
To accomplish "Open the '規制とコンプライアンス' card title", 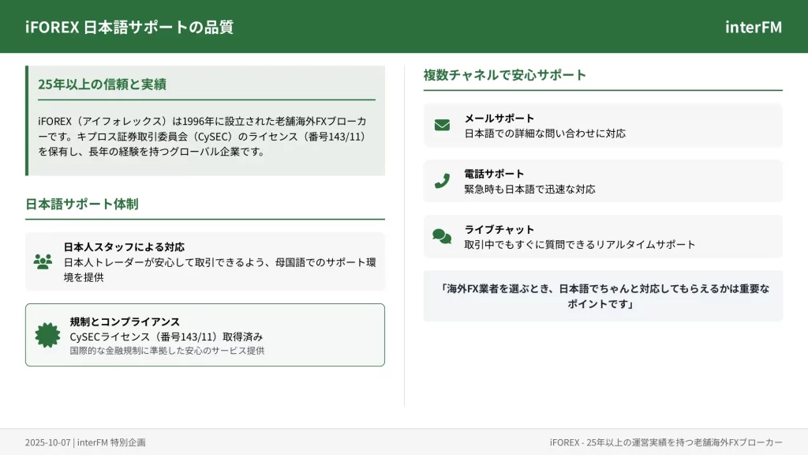I will pos(125,322).
